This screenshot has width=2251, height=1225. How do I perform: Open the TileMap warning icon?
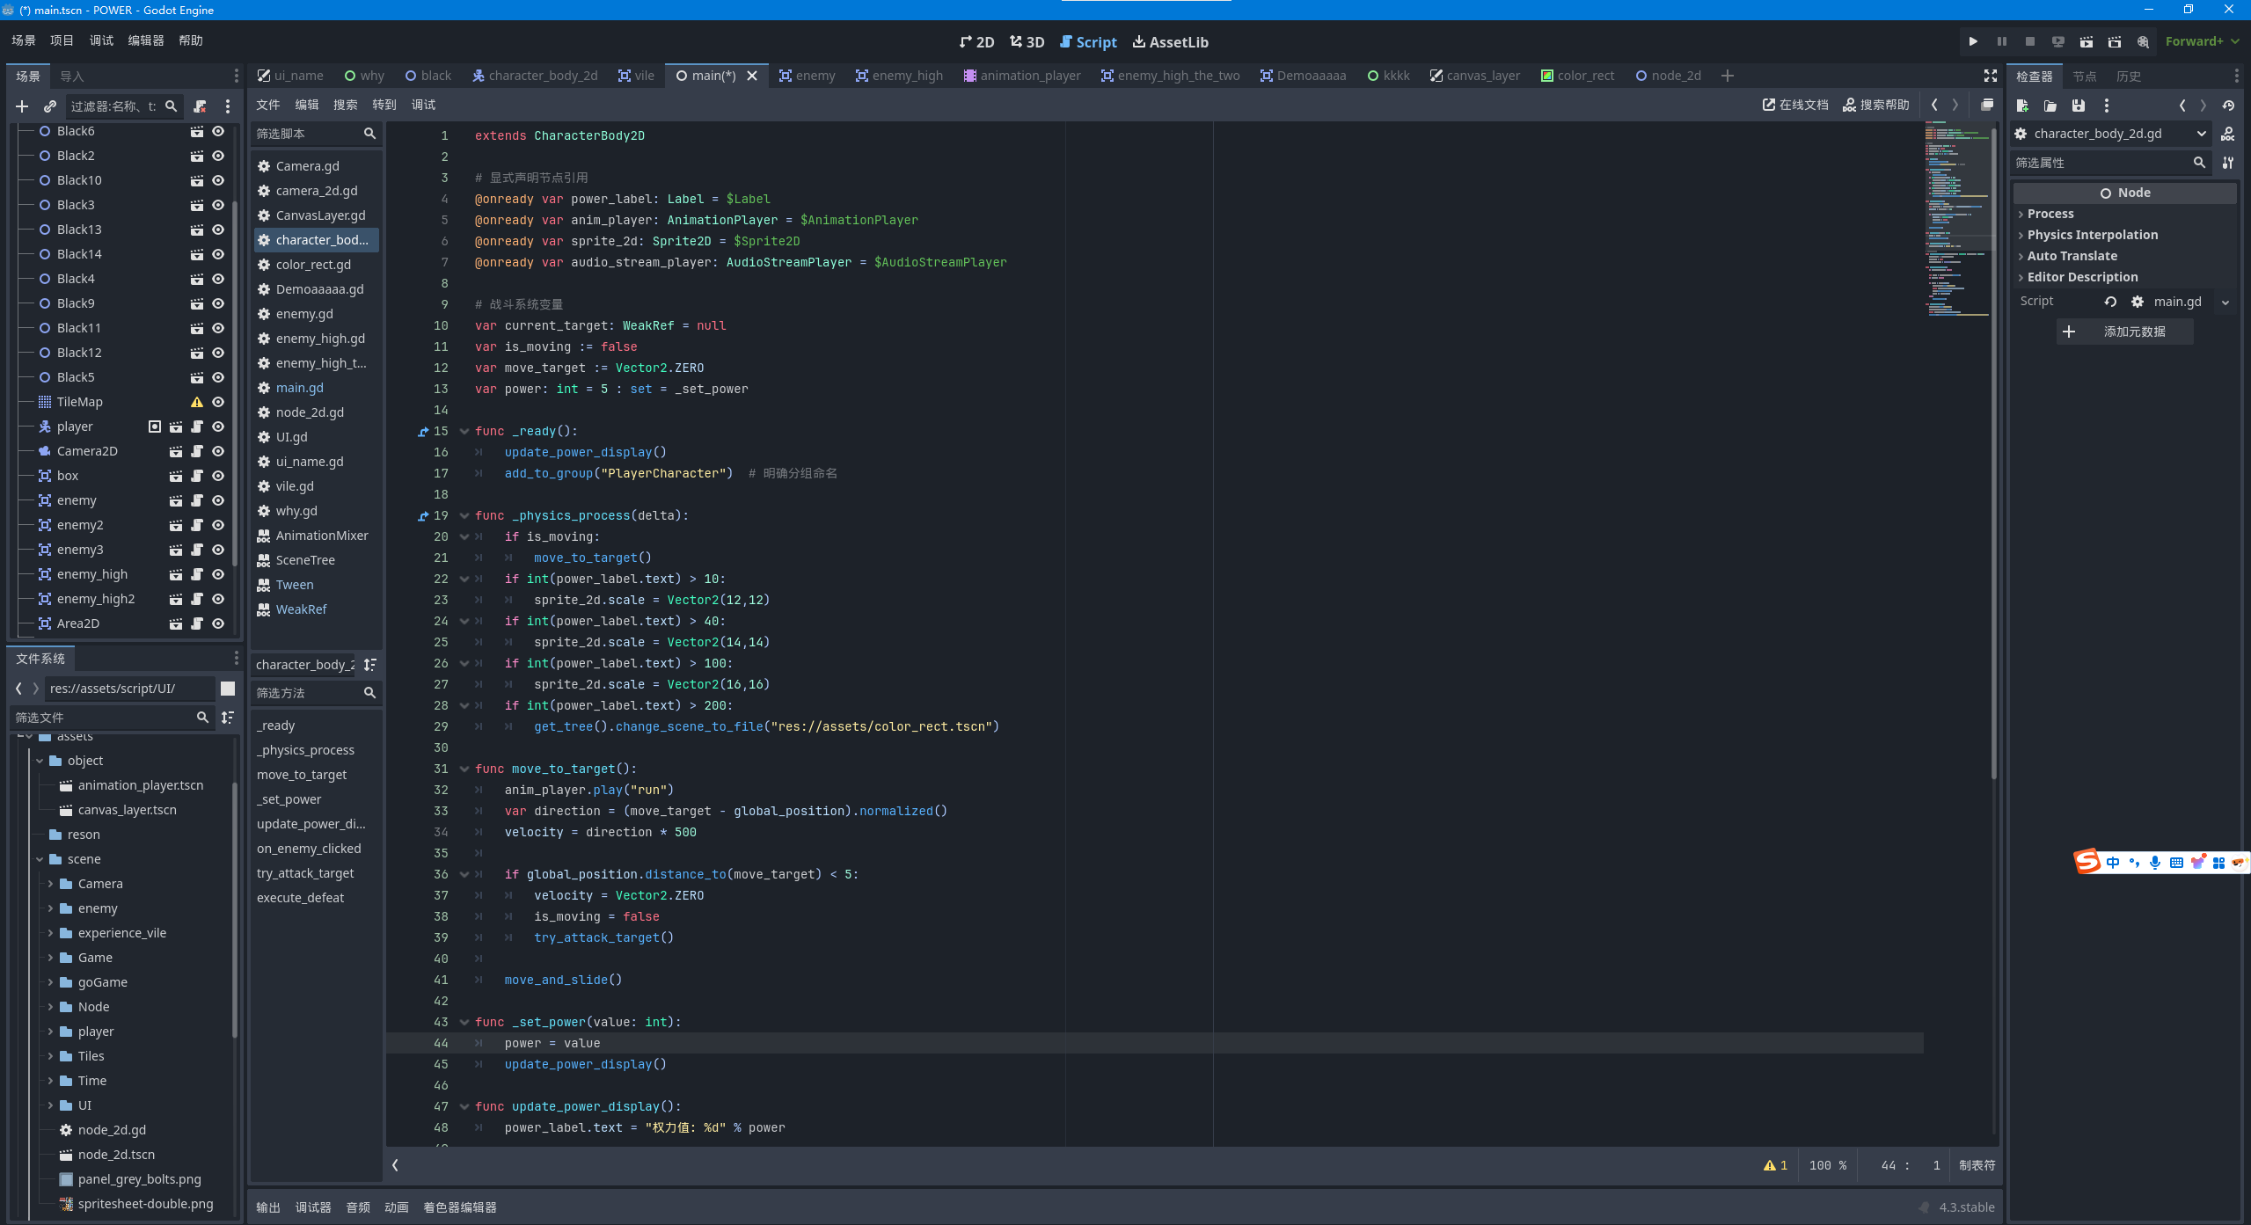pos(197,402)
